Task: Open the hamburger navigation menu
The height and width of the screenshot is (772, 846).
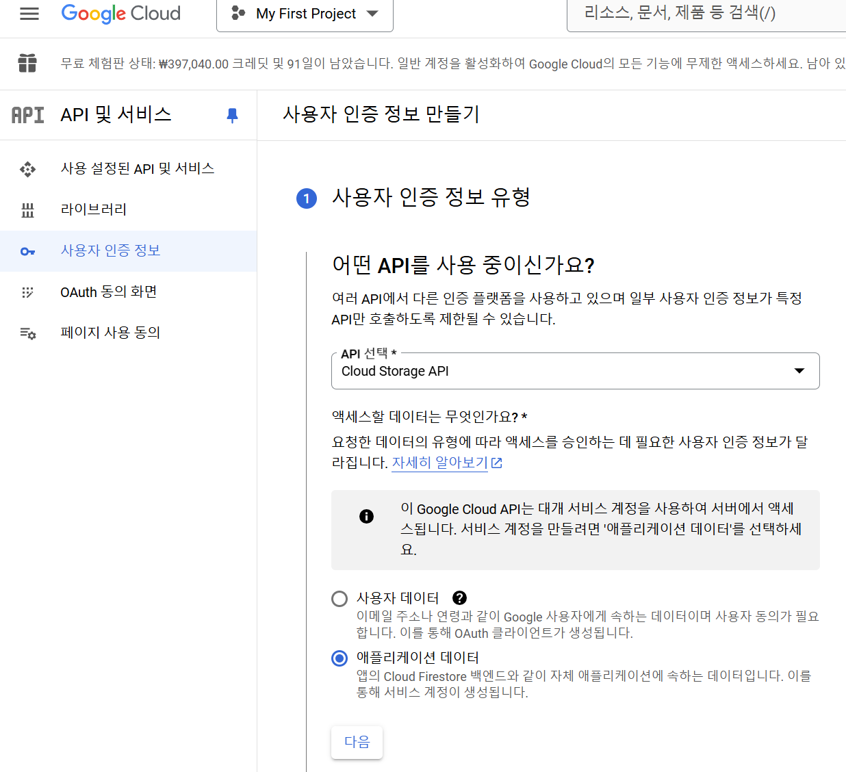Action: point(29,14)
